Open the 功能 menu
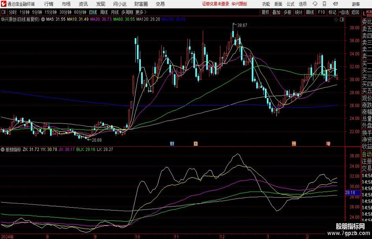The width and height of the screenshot is (372, 239). [x=266, y=4]
